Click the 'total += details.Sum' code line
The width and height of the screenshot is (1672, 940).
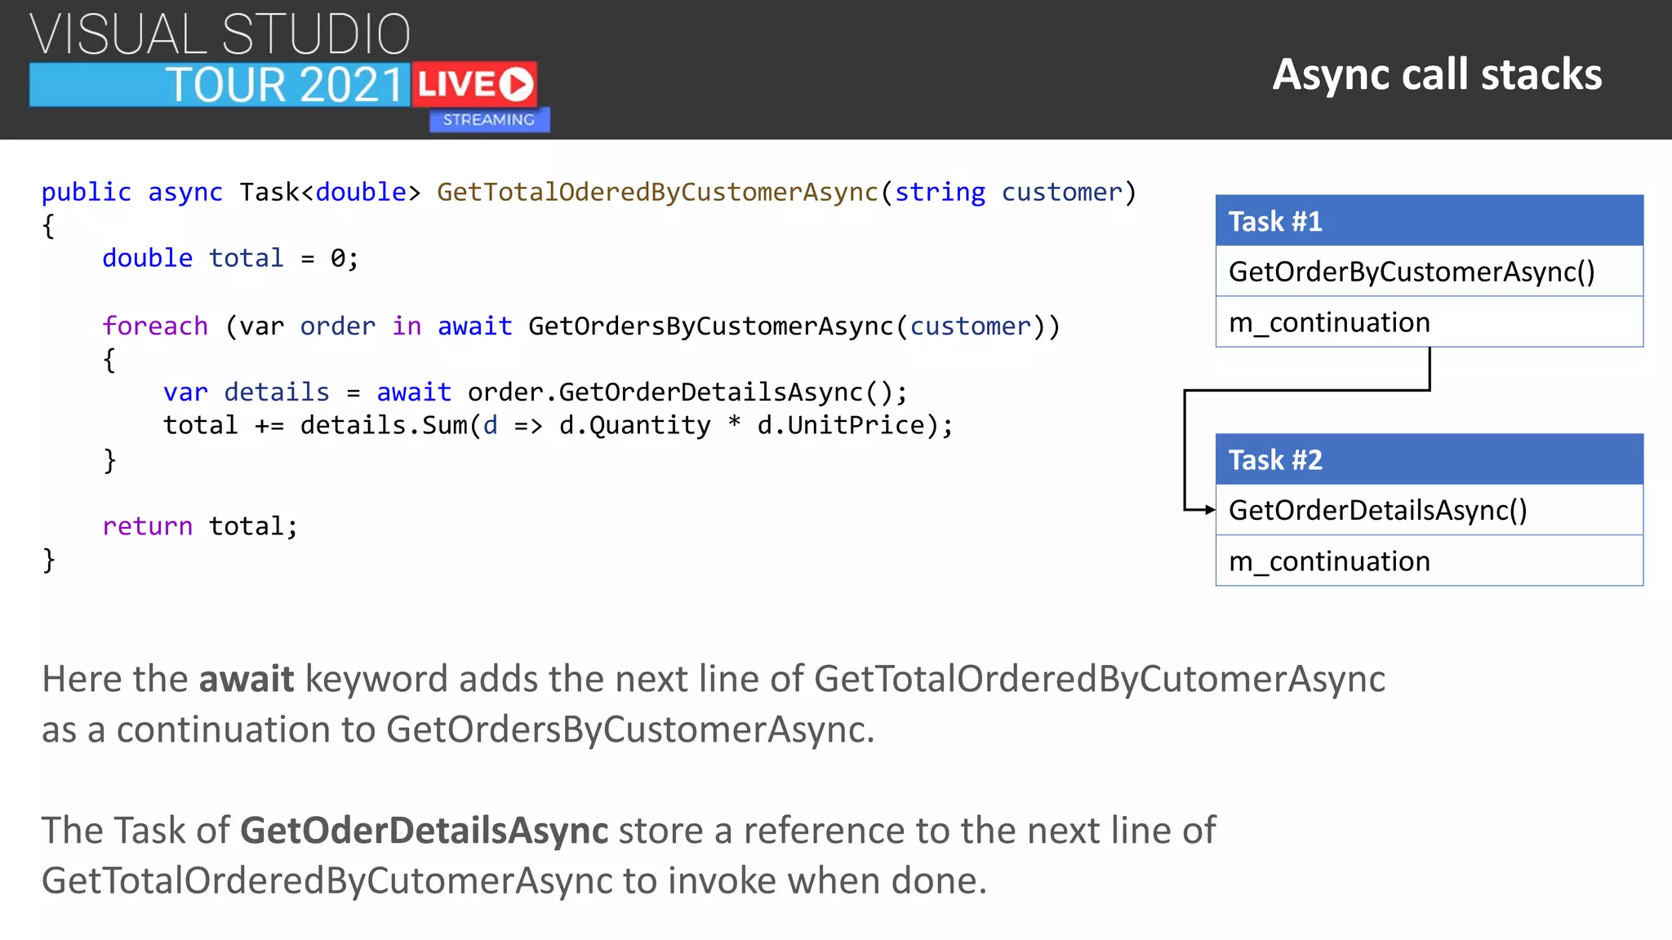(x=558, y=426)
